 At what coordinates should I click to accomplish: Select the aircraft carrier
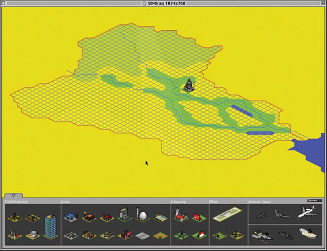tap(309, 234)
